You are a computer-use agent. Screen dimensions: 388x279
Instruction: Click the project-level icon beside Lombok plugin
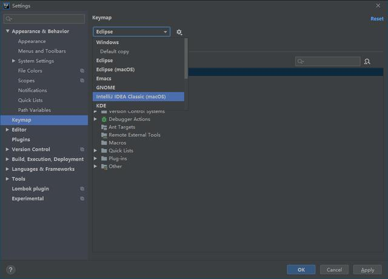(x=82, y=189)
